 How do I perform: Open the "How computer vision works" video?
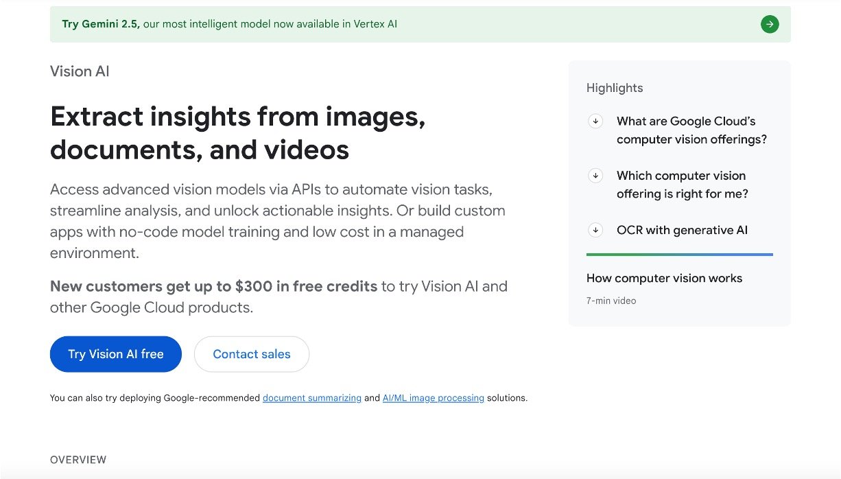[x=664, y=278]
